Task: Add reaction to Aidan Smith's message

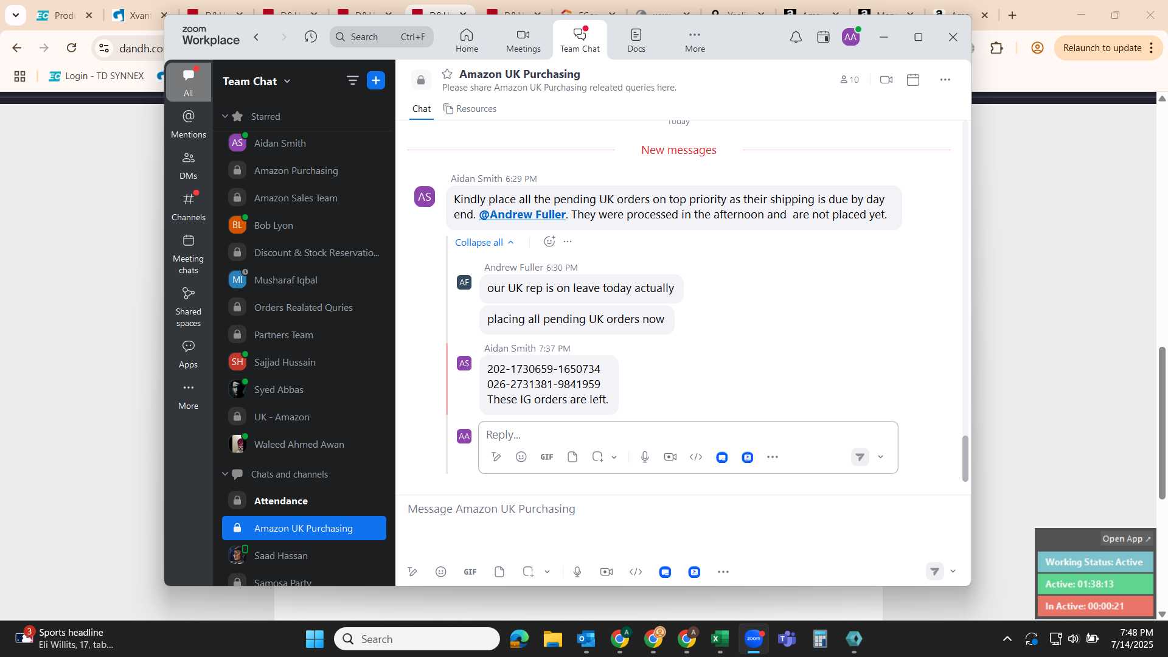Action: pyautogui.click(x=549, y=242)
